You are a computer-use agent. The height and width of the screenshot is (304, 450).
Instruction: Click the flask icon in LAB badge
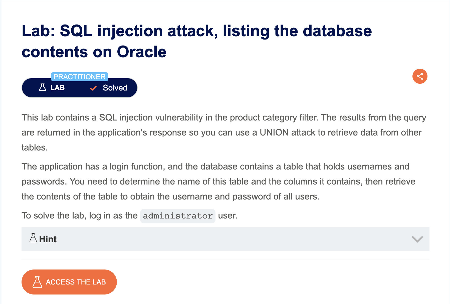43,87
